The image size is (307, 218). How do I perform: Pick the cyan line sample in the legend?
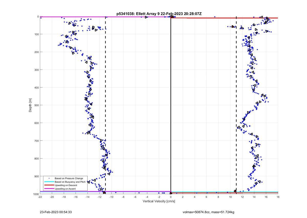49,182
